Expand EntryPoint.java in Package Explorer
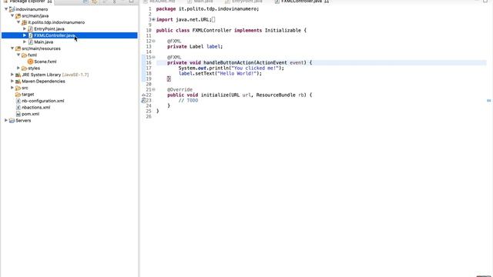The width and height of the screenshot is (493, 277). click(x=25, y=29)
